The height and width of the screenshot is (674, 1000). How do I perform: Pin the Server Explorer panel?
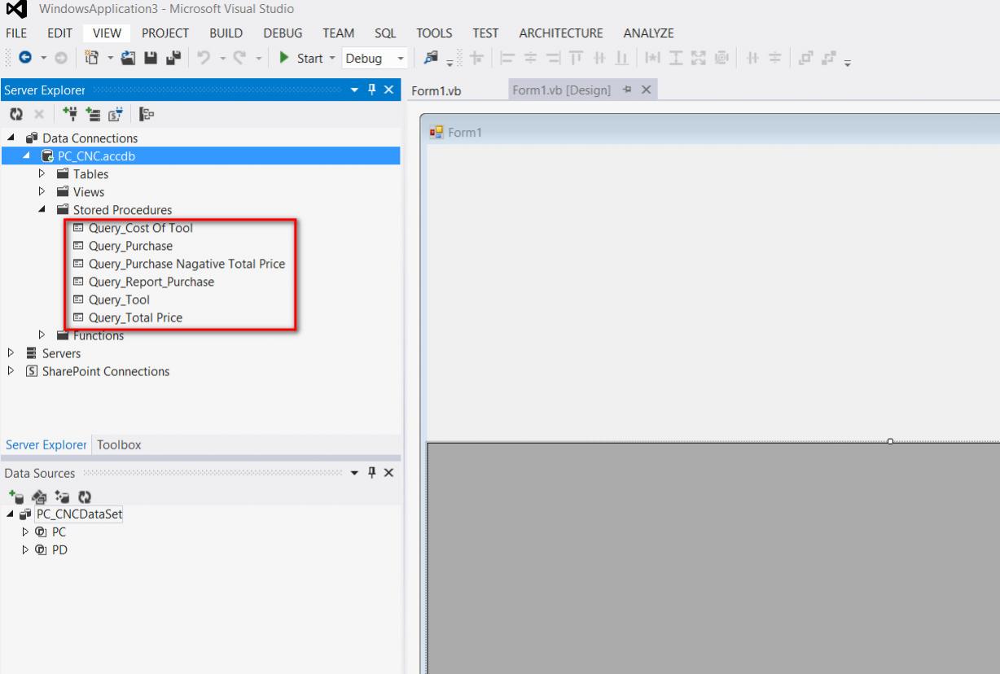372,90
